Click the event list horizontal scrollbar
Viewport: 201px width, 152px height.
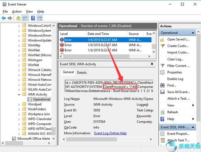pos(96,56)
